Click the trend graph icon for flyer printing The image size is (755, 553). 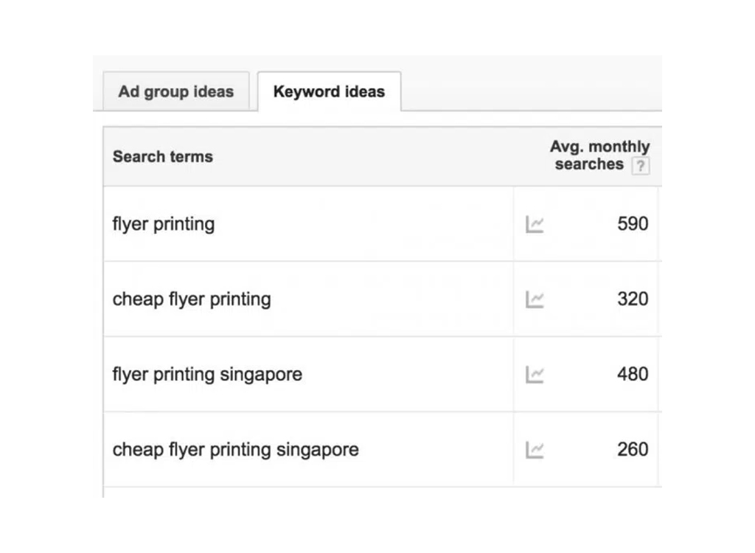click(x=535, y=225)
